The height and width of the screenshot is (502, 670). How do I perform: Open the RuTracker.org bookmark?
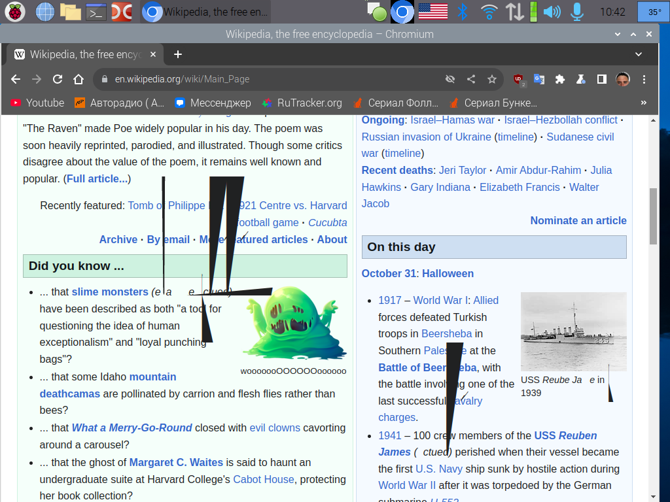pos(302,103)
